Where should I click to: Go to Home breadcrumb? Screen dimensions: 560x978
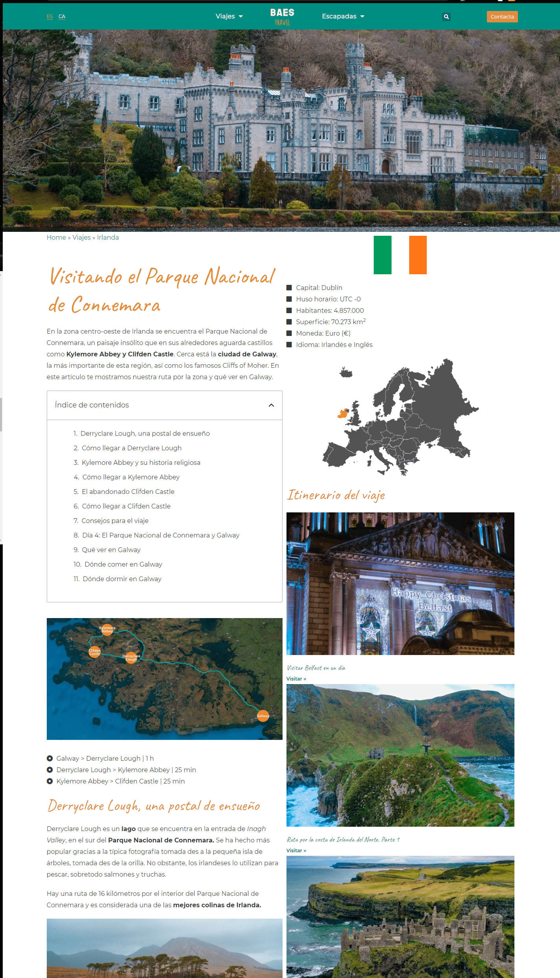(x=56, y=237)
